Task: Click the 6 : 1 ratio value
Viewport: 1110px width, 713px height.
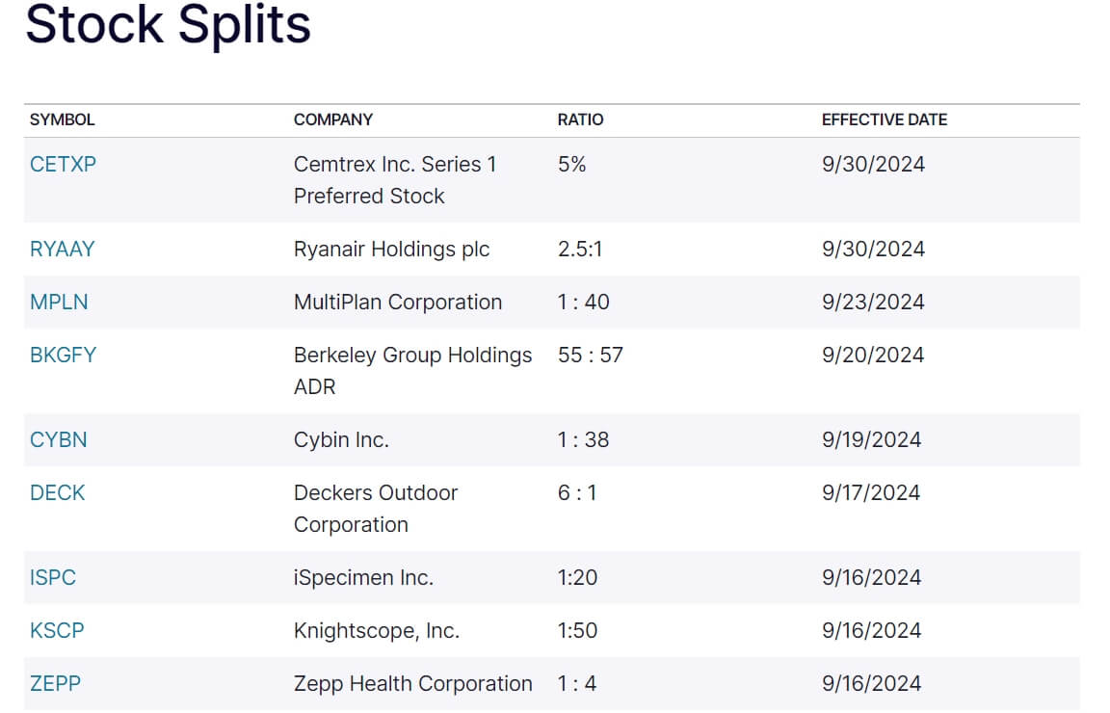Action: tap(577, 492)
